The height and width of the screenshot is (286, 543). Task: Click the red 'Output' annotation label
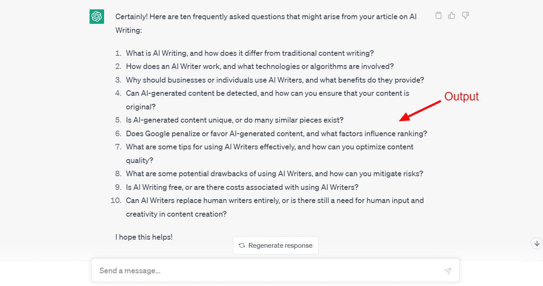462,97
